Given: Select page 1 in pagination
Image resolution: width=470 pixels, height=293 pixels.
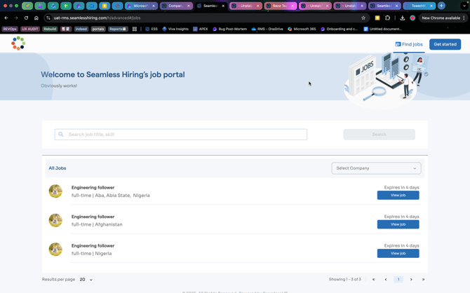Looking at the screenshot, I should point(398,280).
